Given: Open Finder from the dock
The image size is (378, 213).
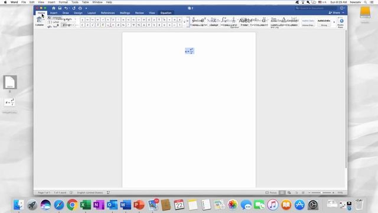Looking at the screenshot, I should tap(18, 205).
